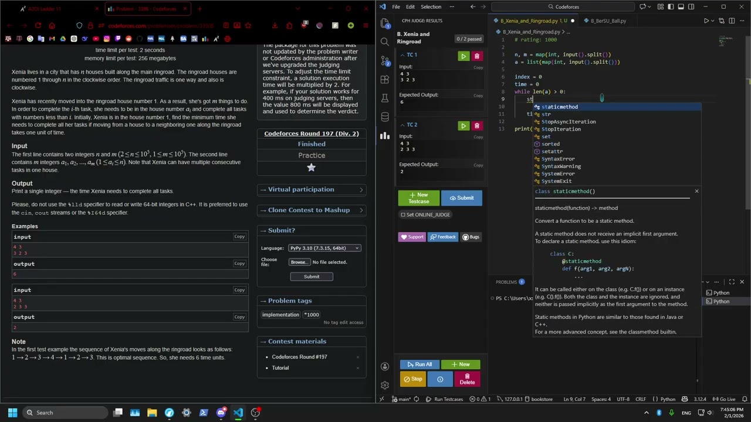Viewport: 751px width, 422px height.
Task: Copy the first example input on Codeforces
Action: coord(239,237)
